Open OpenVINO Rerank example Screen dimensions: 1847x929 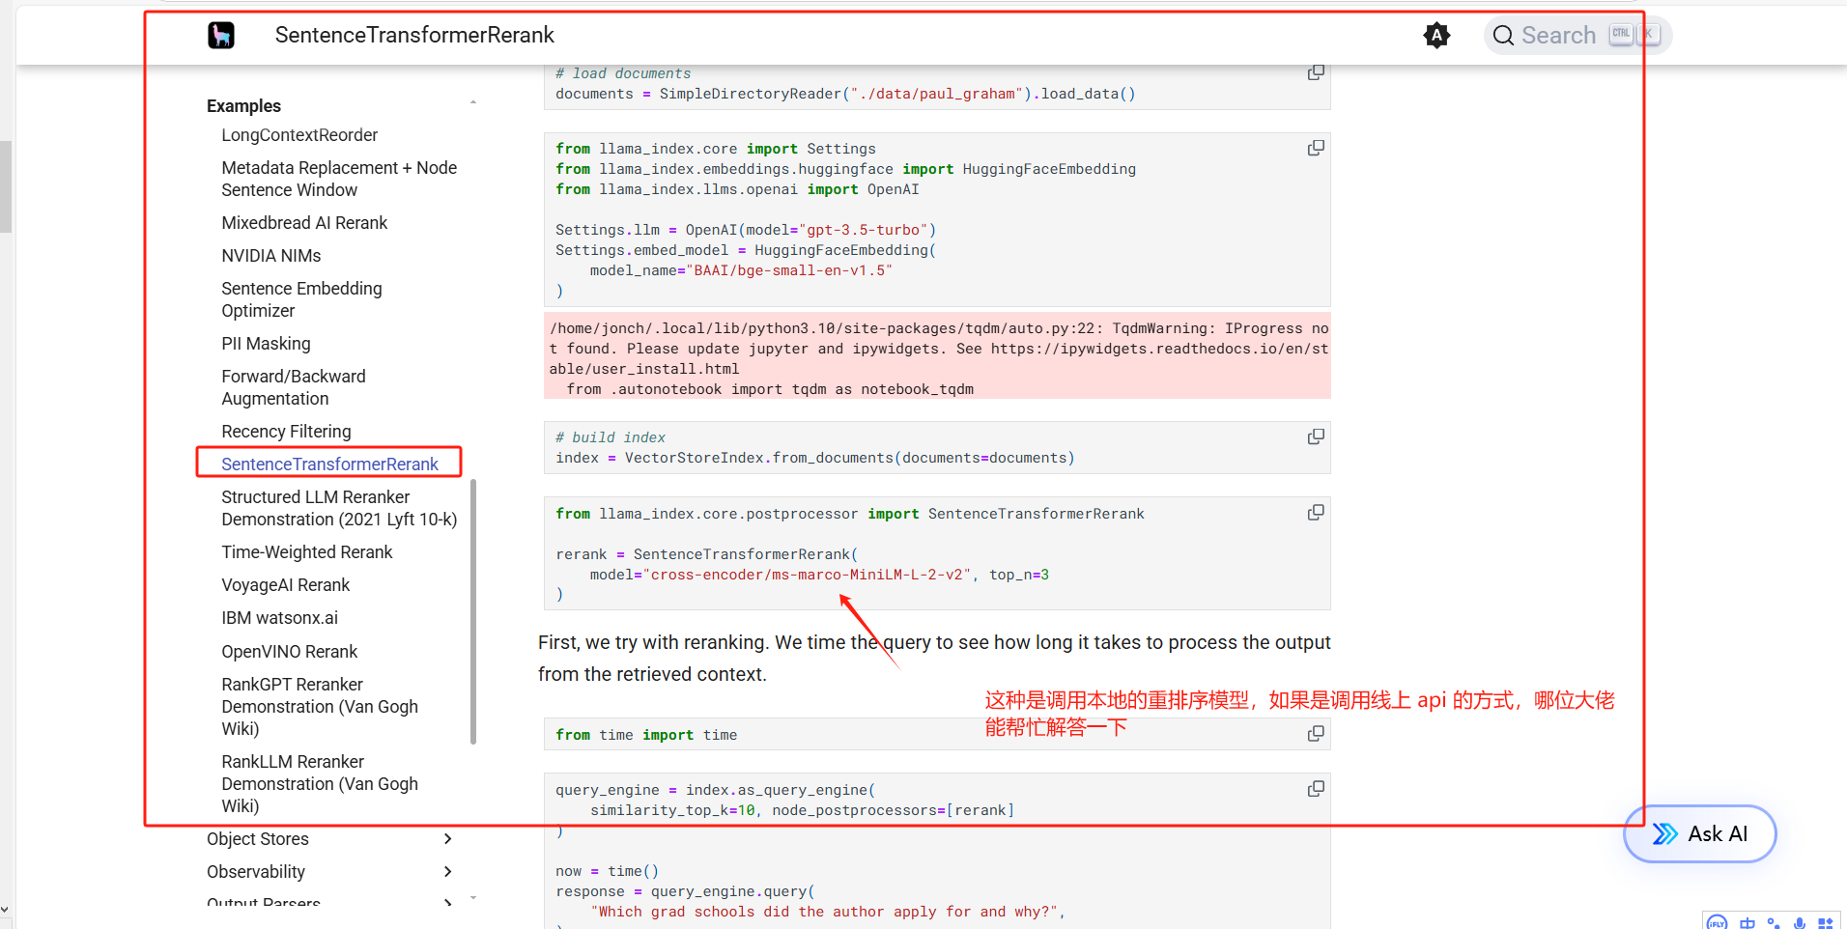pyautogui.click(x=289, y=652)
